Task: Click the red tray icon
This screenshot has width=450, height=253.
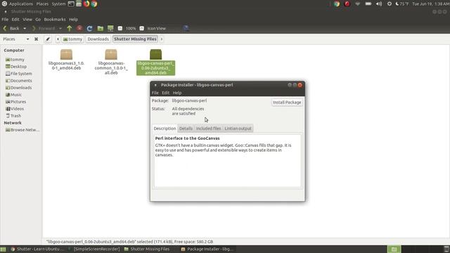Action: click(347, 4)
